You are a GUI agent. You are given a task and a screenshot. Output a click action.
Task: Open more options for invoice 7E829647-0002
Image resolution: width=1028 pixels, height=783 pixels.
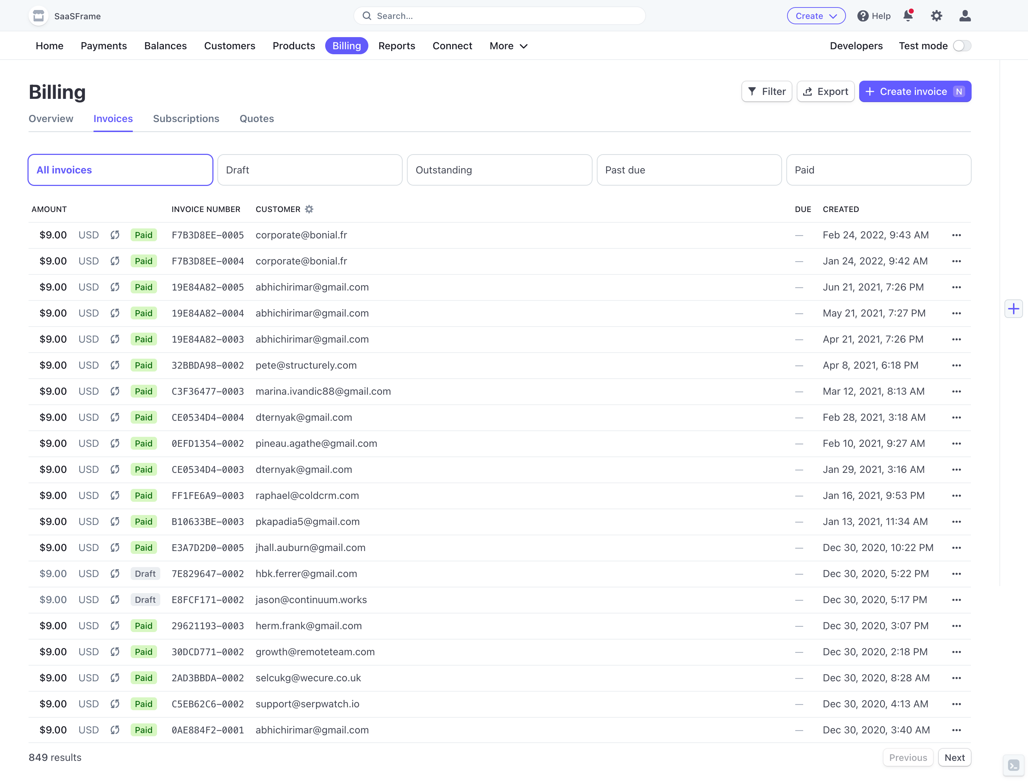coord(956,574)
